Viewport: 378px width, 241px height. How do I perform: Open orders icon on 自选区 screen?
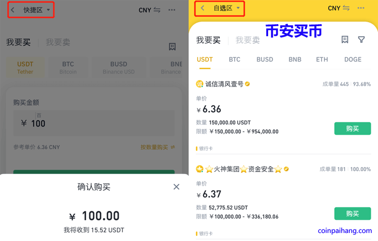click(345, 39)
